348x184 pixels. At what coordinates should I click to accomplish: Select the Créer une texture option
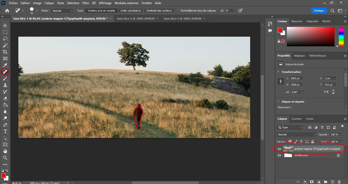(130, 11)
